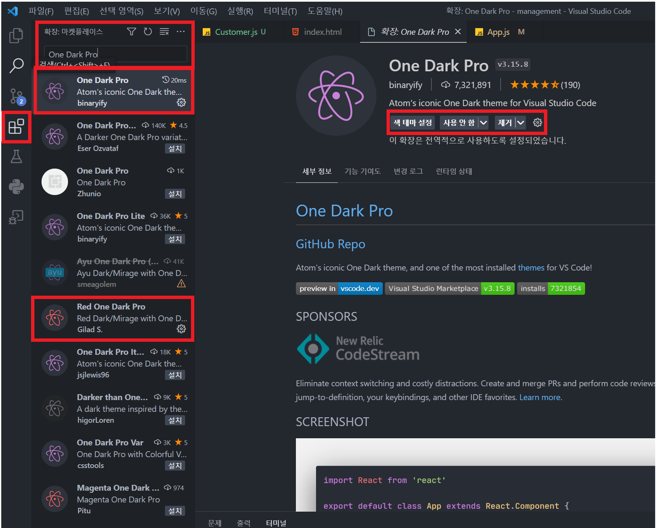656x528 pixels.
Task: Switch to index.html editor tab
Action: pyautogui.click(x=322, y=32)
